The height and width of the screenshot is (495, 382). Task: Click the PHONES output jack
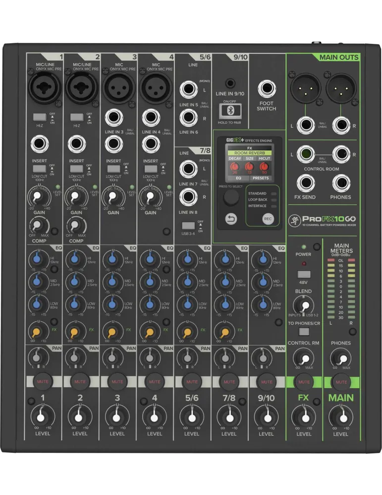(341, 183)
